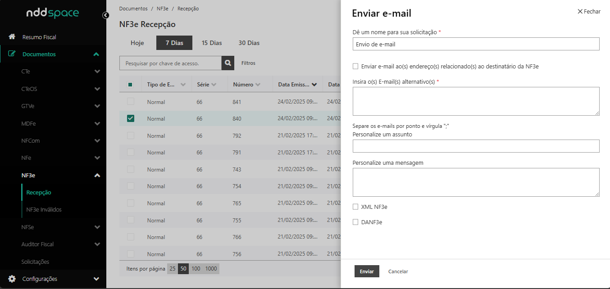Click the Documentos edit icon
610x289 pixels.
pos(12,54)
